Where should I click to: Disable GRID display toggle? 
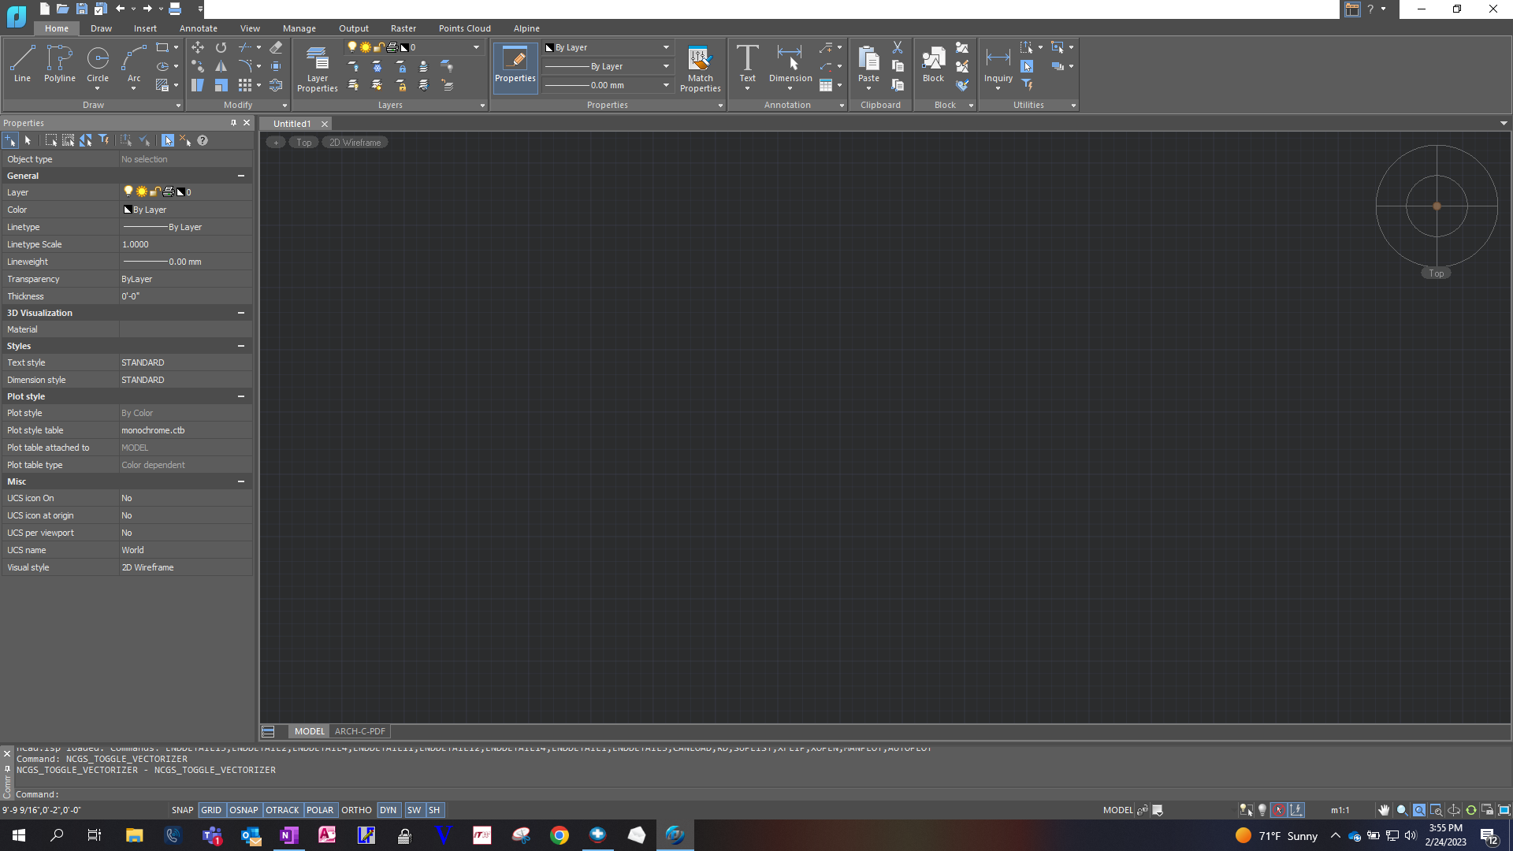click(x=211, y=810)
